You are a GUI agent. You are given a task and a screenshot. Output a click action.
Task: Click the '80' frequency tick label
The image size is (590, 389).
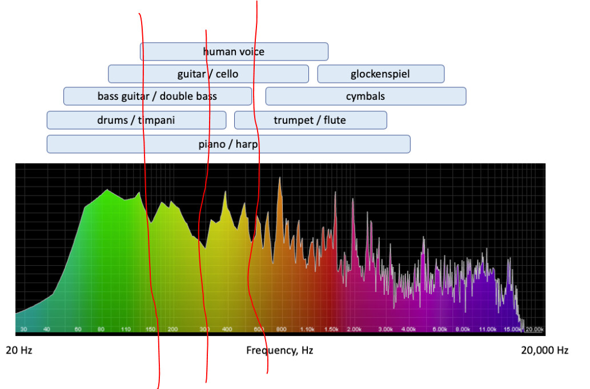click(101, 329)
